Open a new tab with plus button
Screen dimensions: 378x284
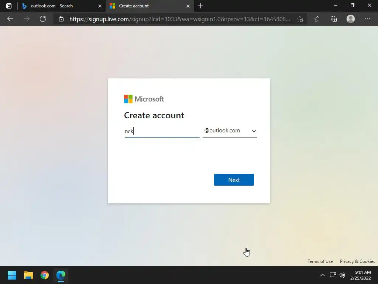tap(200, 6)
